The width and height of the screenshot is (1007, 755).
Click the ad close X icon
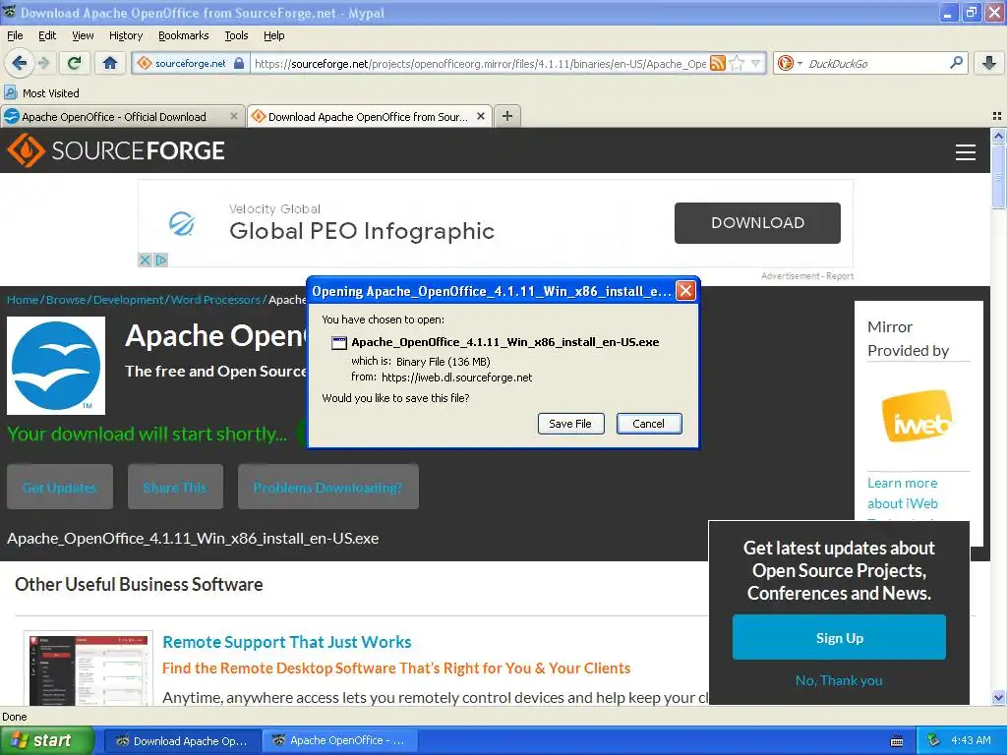(145, 260)
